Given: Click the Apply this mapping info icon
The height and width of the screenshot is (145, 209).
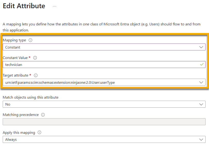Looking at the screenshot, I should [x=39, y=133].
